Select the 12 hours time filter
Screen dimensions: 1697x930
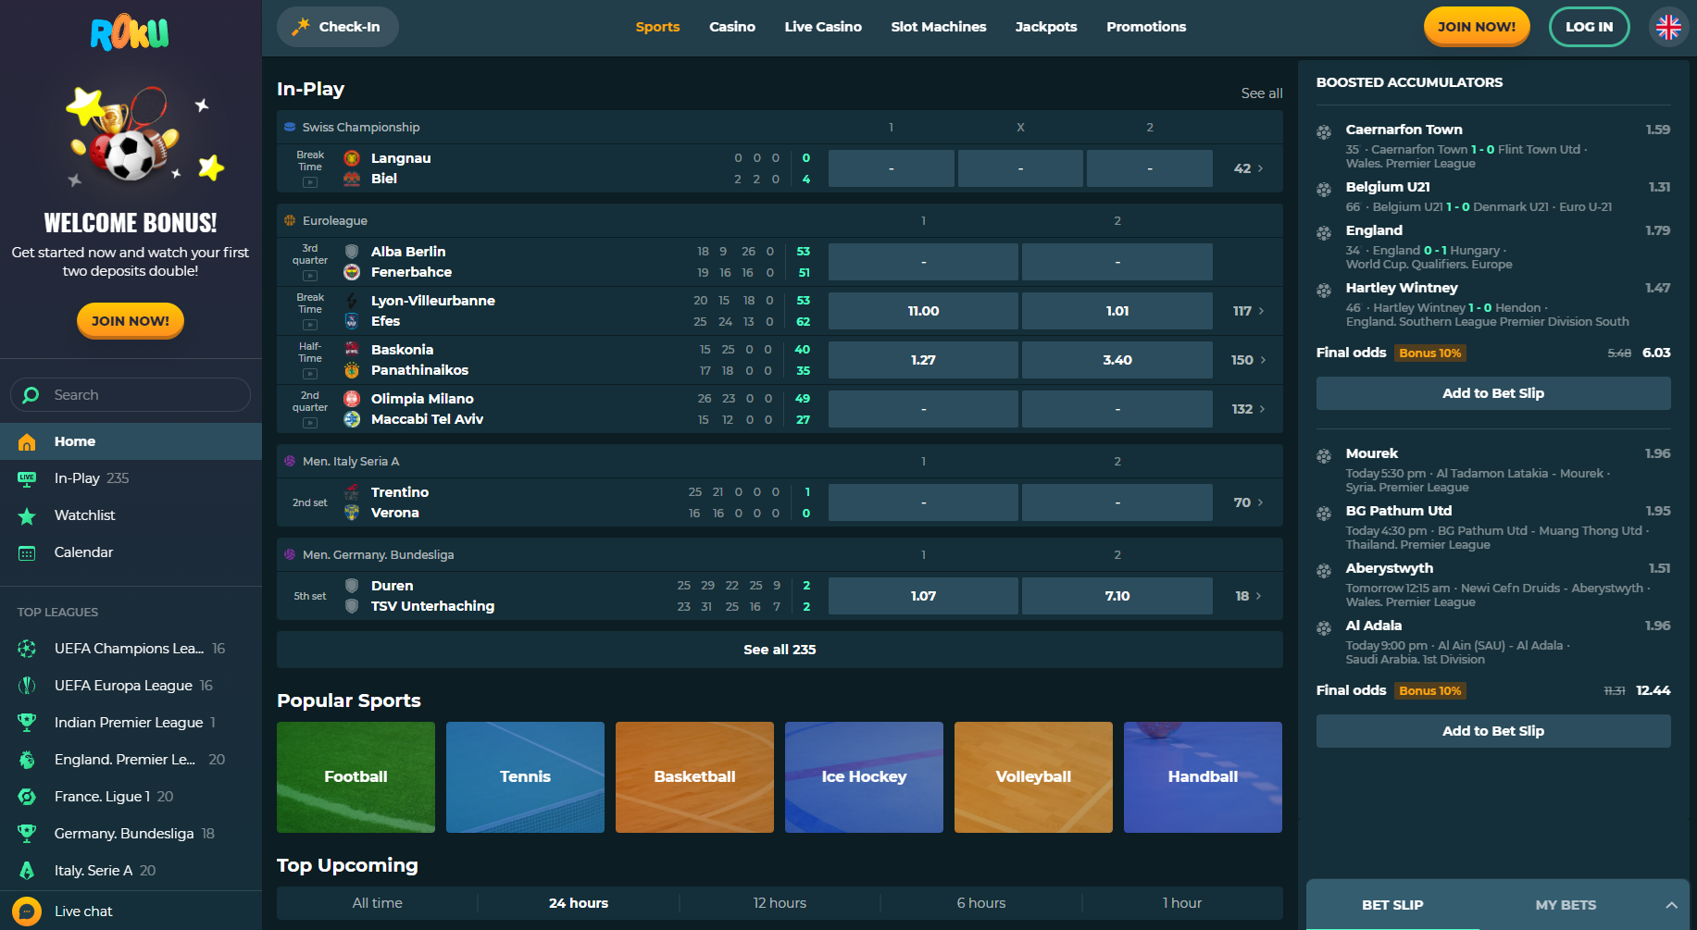(780, 903)
